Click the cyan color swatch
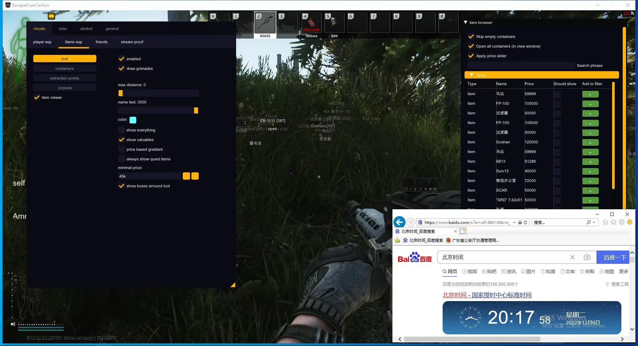 [x=133, y=120]
